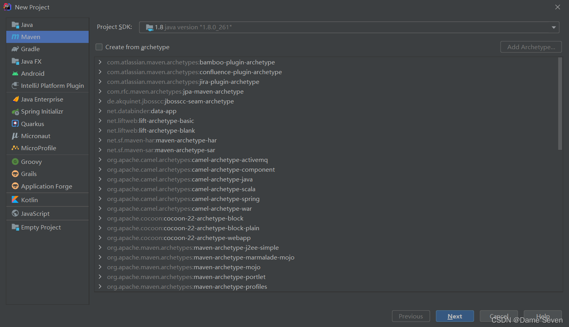The image size is (569, 327).
Task: Select Kotlin project type label
Action: tap(30, 200)
